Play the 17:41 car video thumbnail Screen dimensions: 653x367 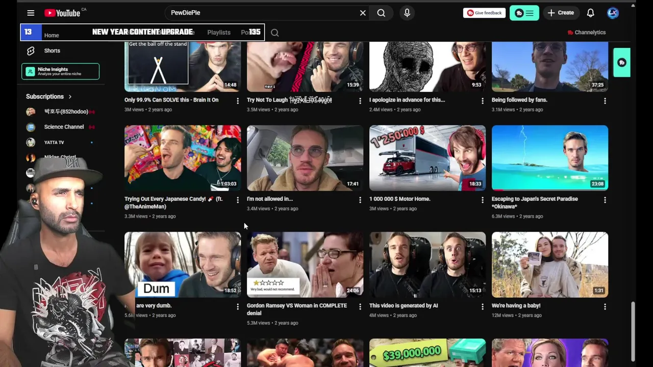click(x=305, y=158)
